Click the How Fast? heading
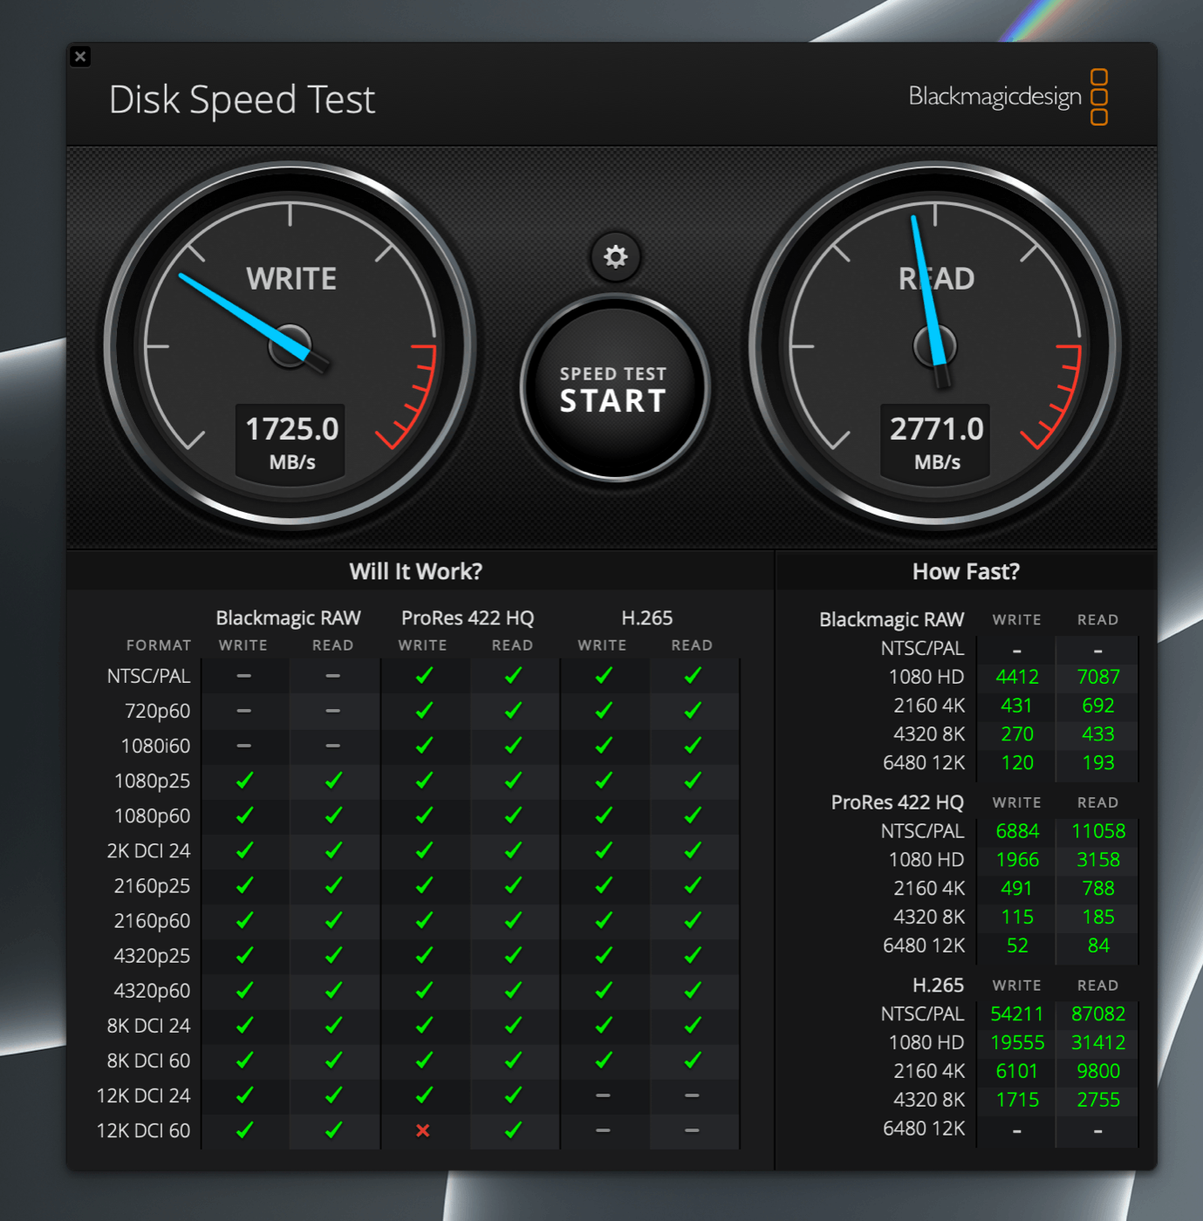This screenshot has height=1221, width=1203. [x=966, y=571]
